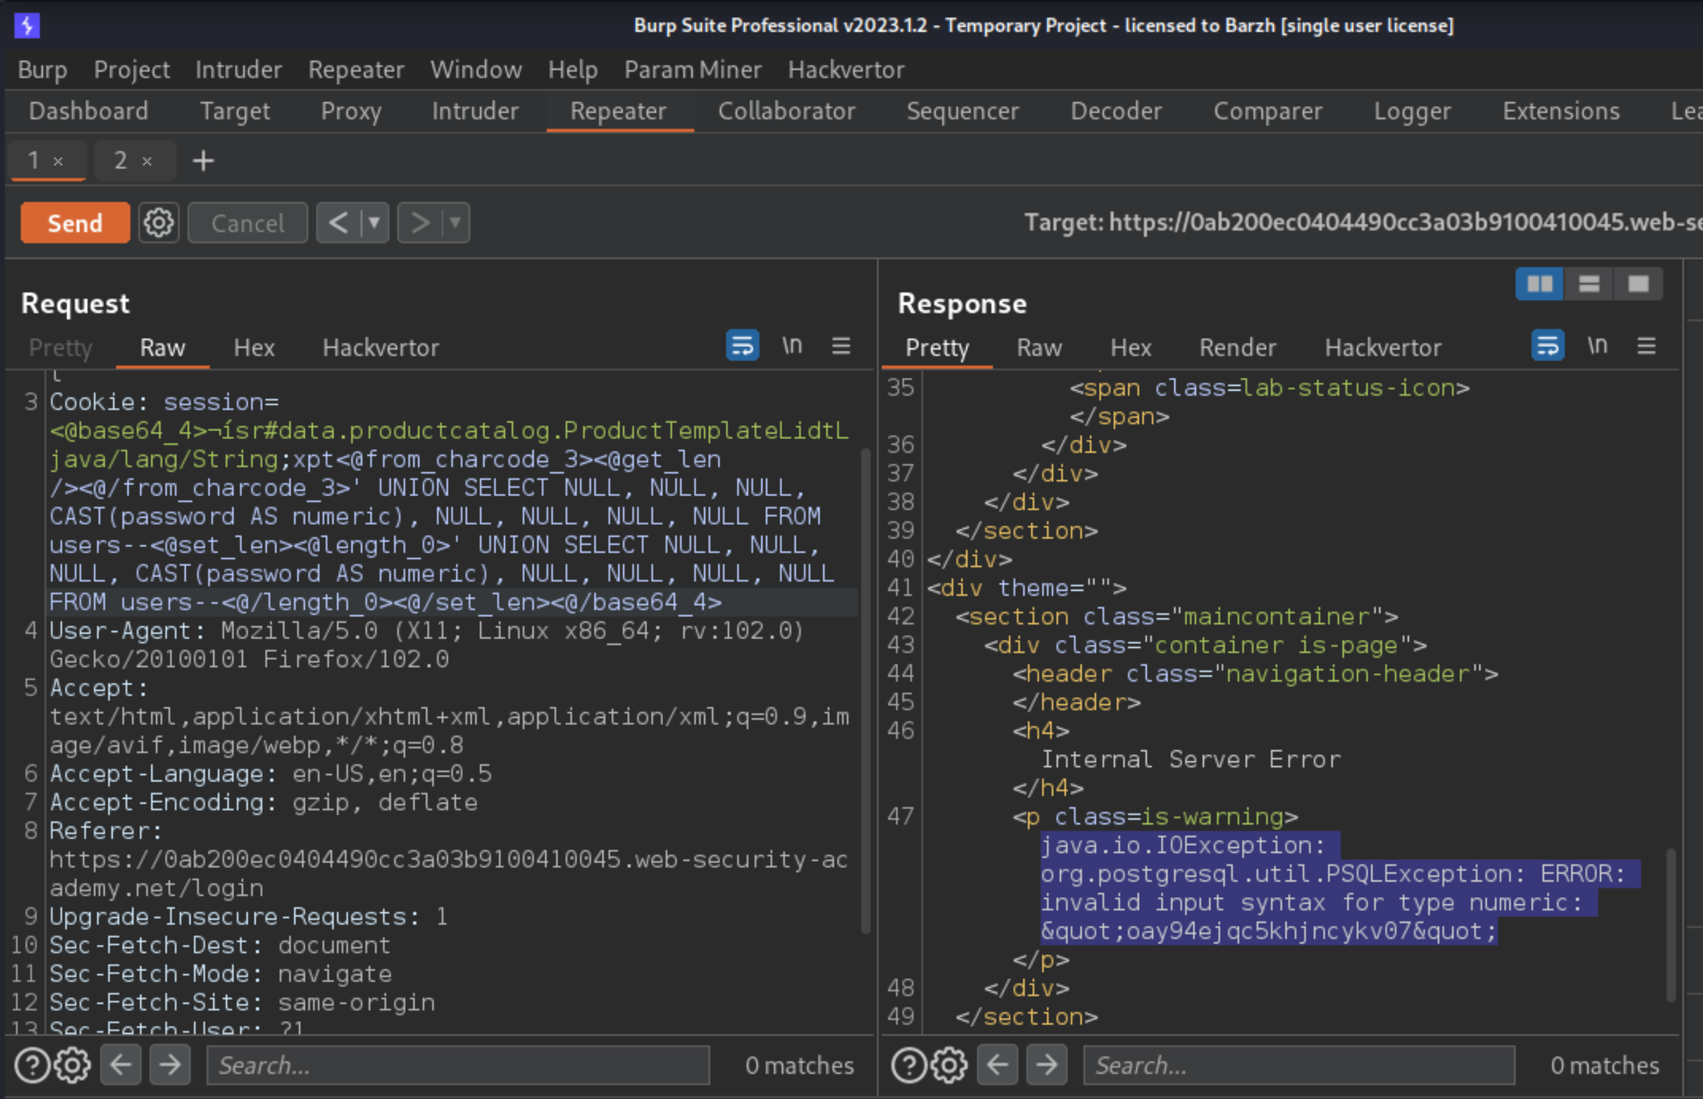Switch Request view to Hex

click(x=254, y=347)
